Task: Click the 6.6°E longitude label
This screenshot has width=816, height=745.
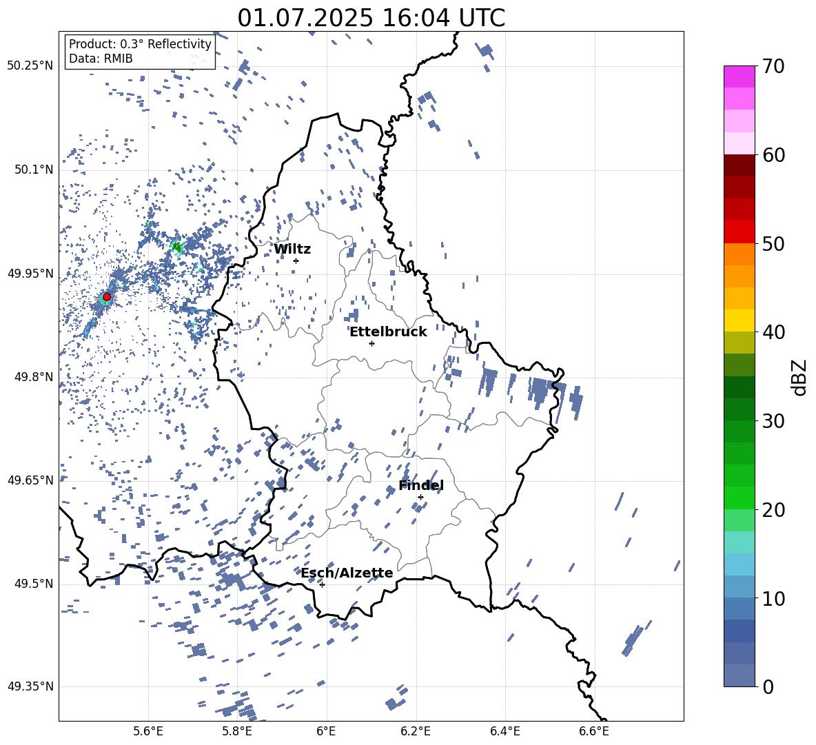Action: [x=594, y=731]
